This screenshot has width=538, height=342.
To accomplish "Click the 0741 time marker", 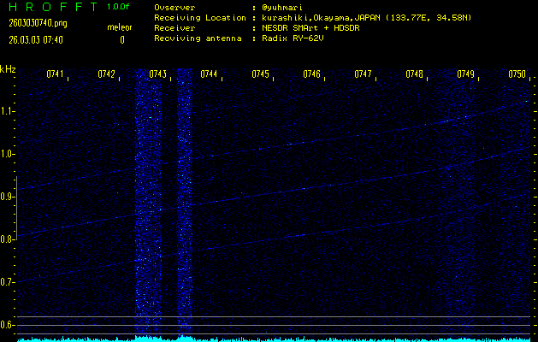I will pos(56,74).
